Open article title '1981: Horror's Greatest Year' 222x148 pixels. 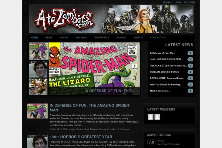pyautogui.click(x=81, y=137)
